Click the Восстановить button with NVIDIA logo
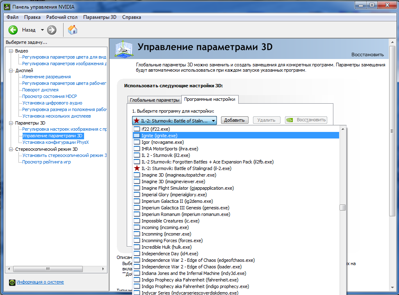399x295 pixels. [306, 120]
